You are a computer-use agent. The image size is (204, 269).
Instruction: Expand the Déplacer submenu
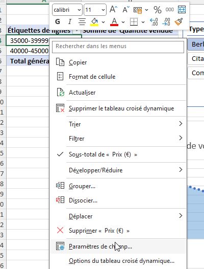118,216
